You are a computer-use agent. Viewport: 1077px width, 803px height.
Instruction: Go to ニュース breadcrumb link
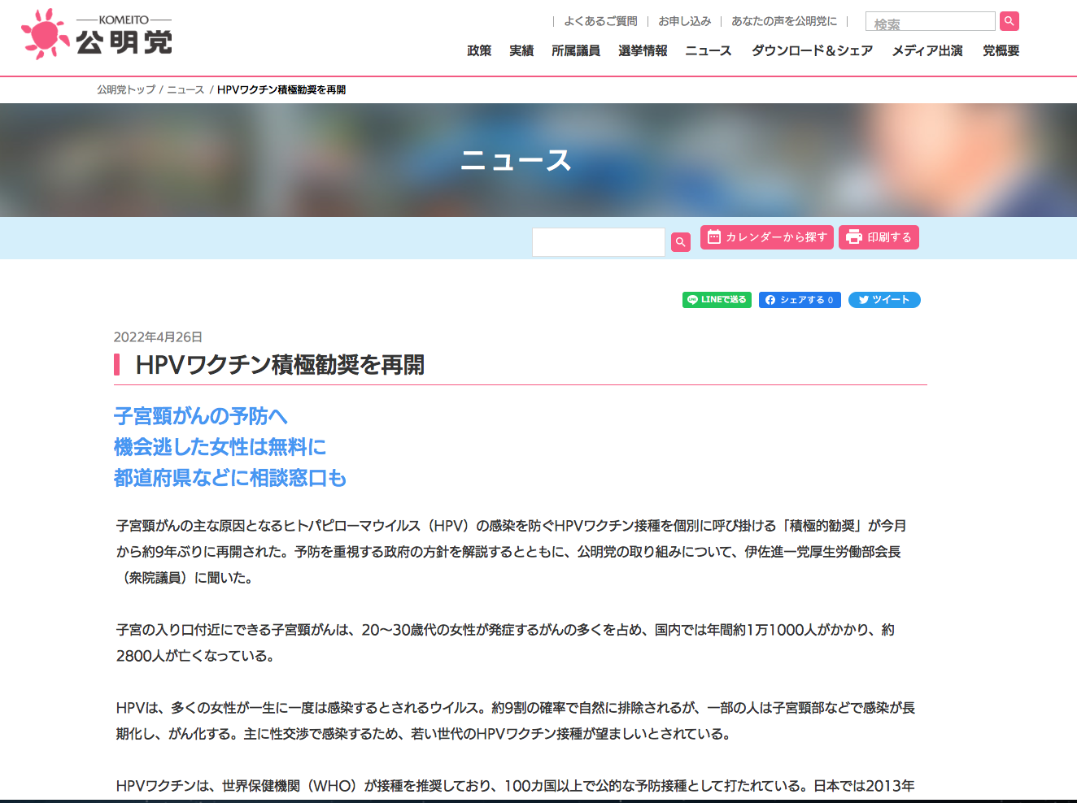coord(185,89)
